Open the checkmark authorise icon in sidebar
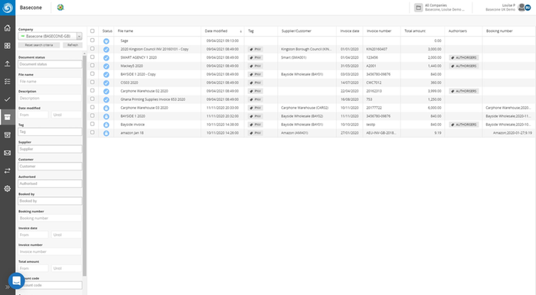Viewport: 536px width, 295px height. pyautogui.click(x=7, y=99)
